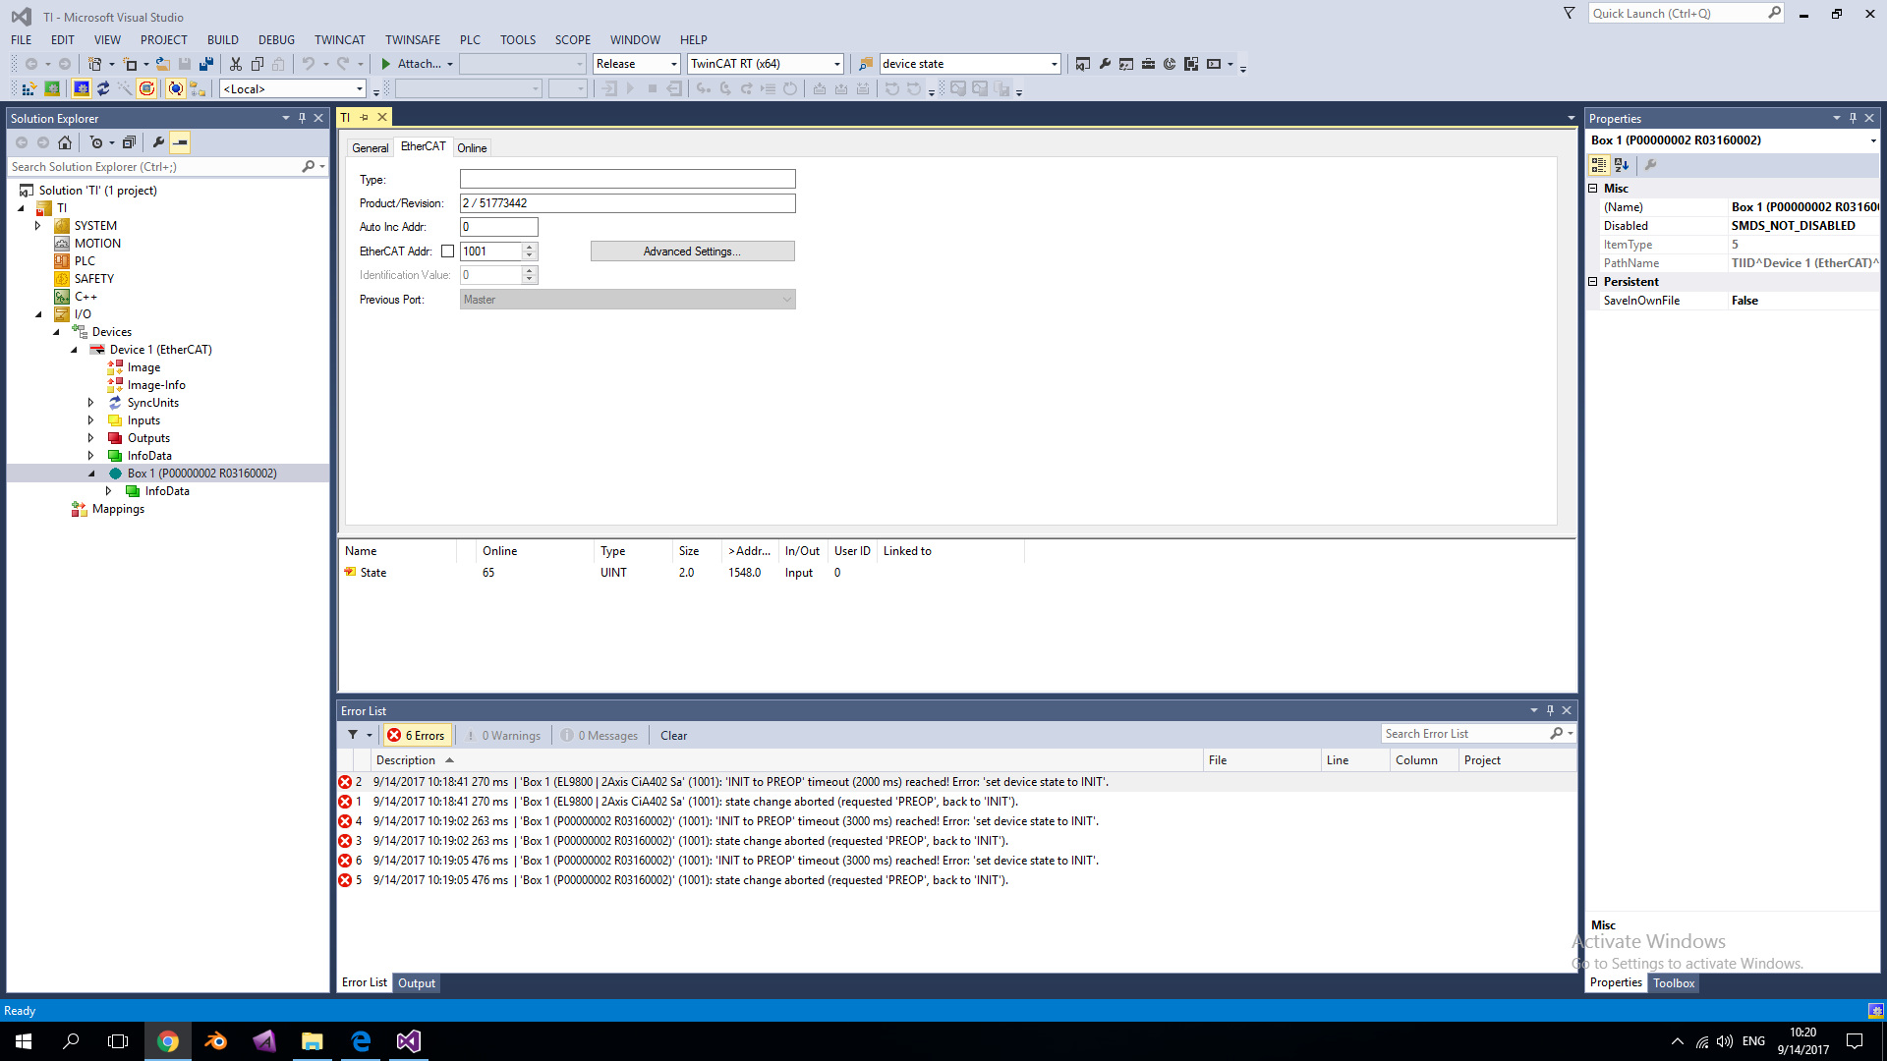Toggle the Free Run icon

[x=146, y=88]
